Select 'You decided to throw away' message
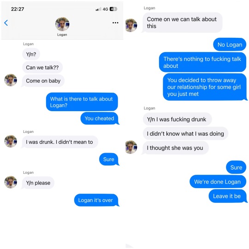The image size is (249, 249). [x=205, y=87]
